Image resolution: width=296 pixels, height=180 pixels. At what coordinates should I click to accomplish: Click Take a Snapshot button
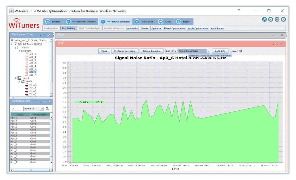[151, 51]
